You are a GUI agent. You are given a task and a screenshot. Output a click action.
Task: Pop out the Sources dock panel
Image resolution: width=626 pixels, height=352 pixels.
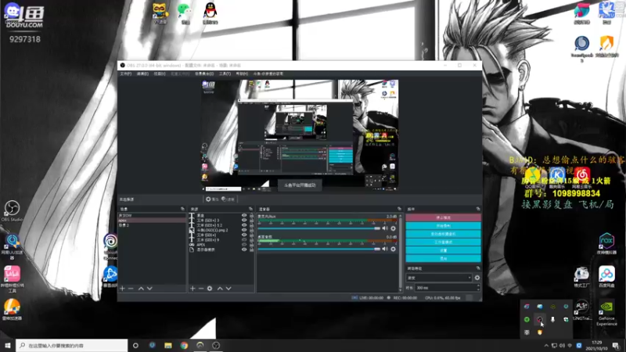tap(250, 209)
